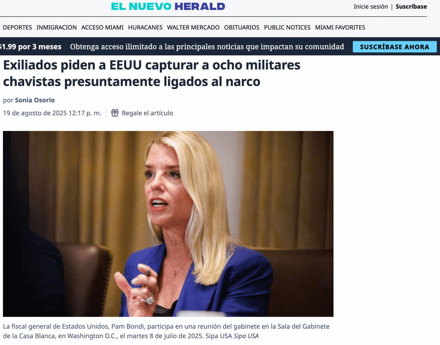Click Regale el artículo link

pos(147,113)
